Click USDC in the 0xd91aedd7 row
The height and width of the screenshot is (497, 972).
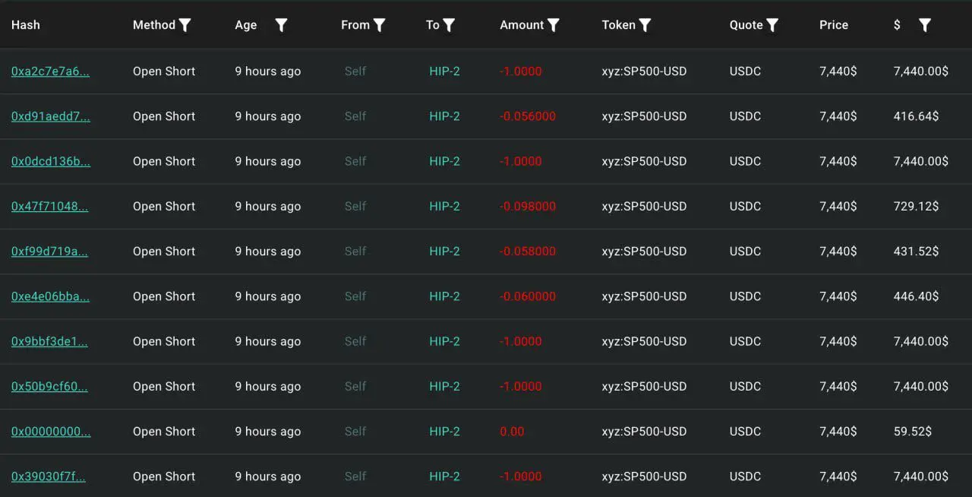[x=745, y=116]
